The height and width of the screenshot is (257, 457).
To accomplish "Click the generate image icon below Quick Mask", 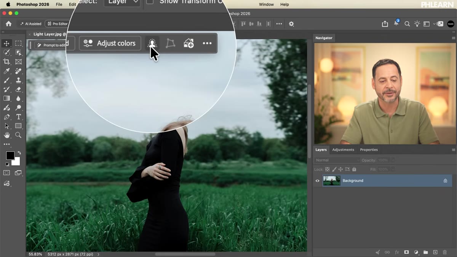I will click(x=6, y=184).
